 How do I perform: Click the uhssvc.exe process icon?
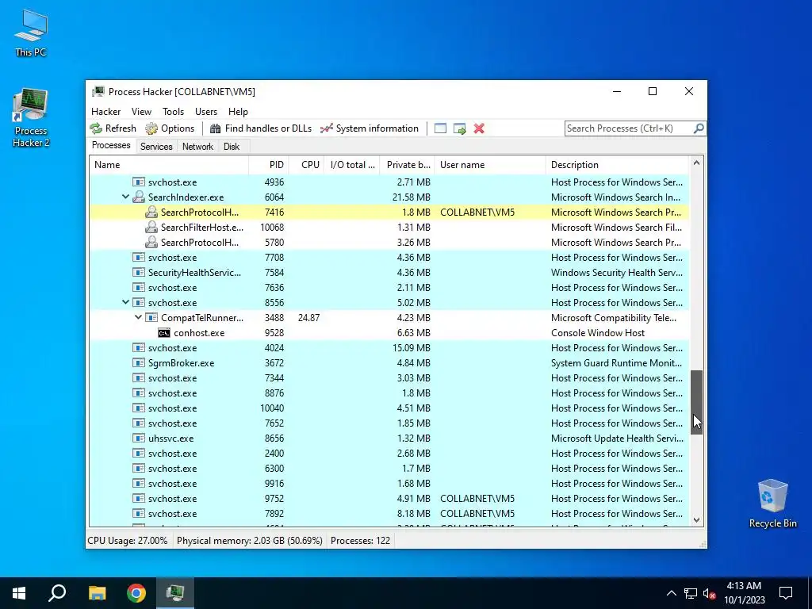(x=138, y=438)
